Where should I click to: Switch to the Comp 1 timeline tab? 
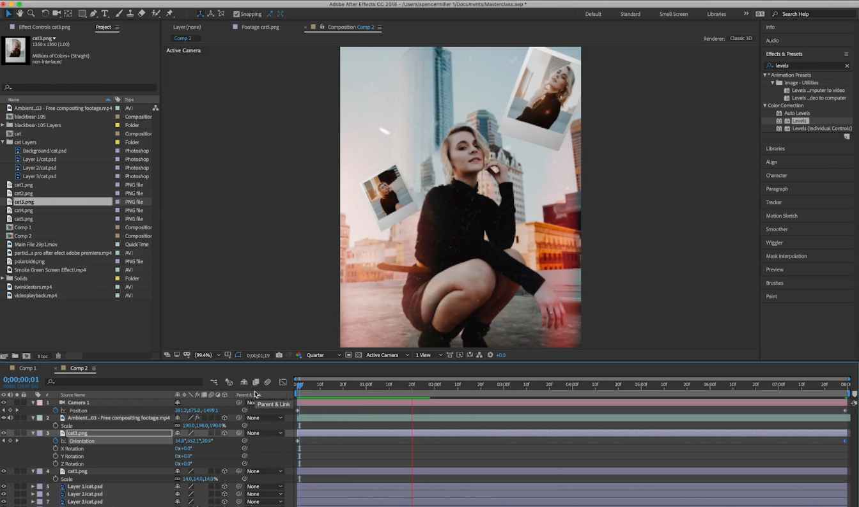[27, 368]
